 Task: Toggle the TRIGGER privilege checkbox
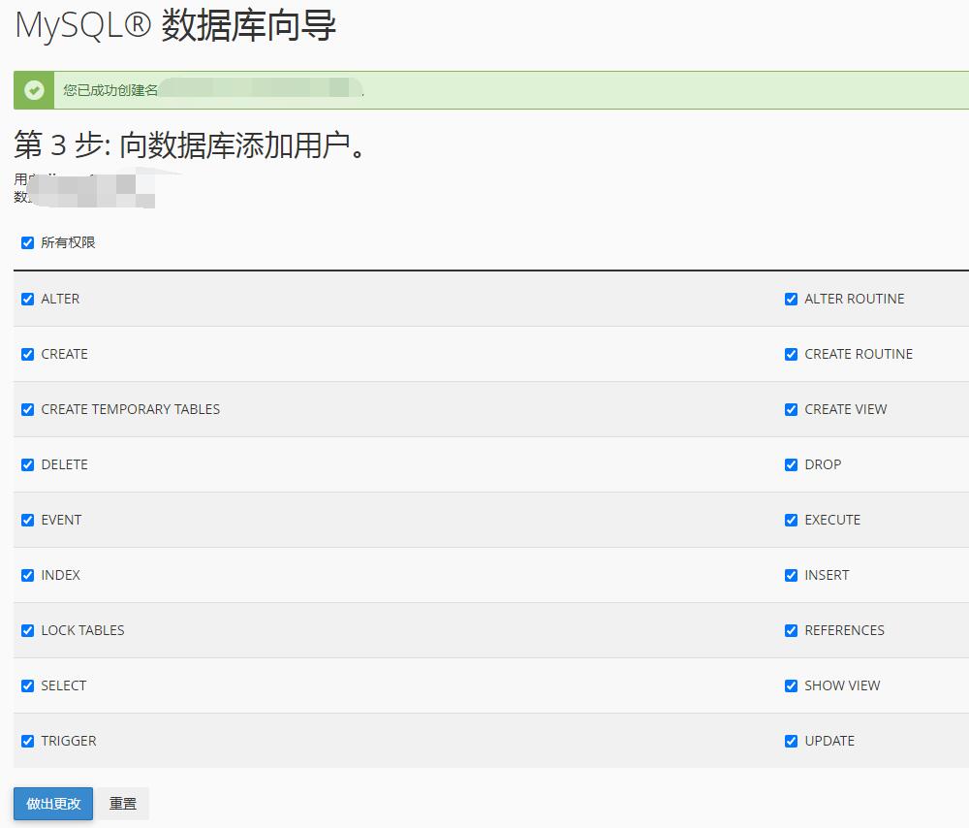pos(27,741)
